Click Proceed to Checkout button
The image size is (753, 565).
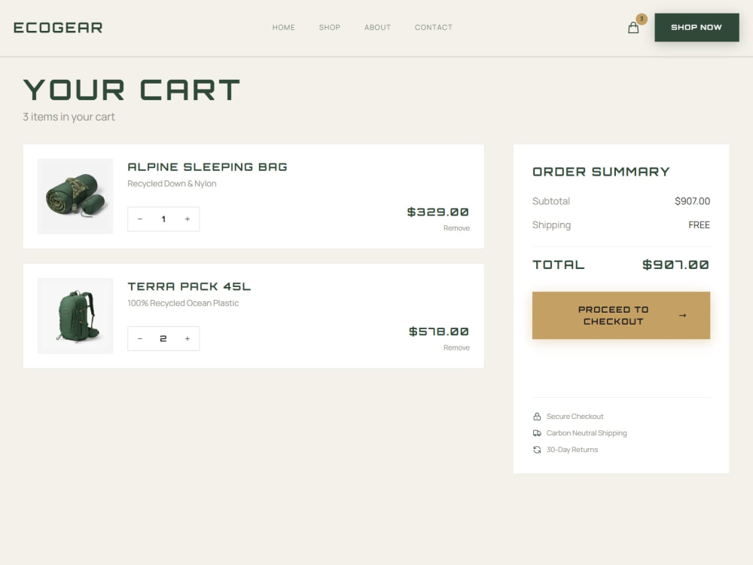click(x=621, y=315)
